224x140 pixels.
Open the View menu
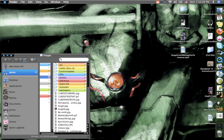(x=38, y=2)
